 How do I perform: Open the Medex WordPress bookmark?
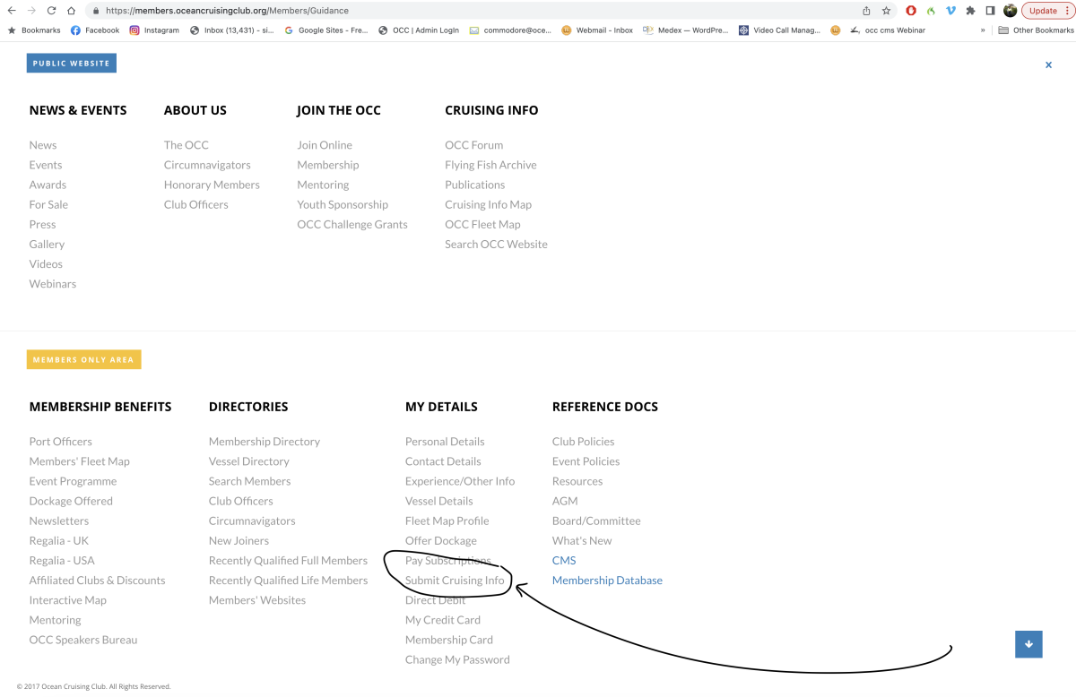click(686, 30)
